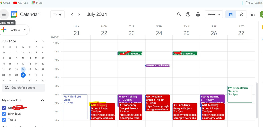Screen dimensions: 263x127
Task: Open Tuesday Vsavvy Training event
Action: pyautogui.click(x=130, y=98)
